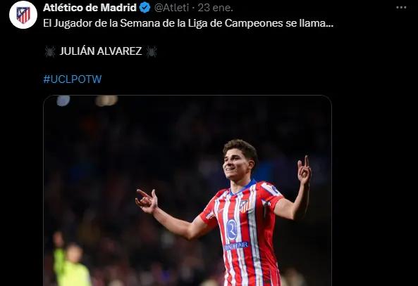Click the club crest on the player's jersey
The height and width of the screenshot is (286, 418).
(244, 206)
